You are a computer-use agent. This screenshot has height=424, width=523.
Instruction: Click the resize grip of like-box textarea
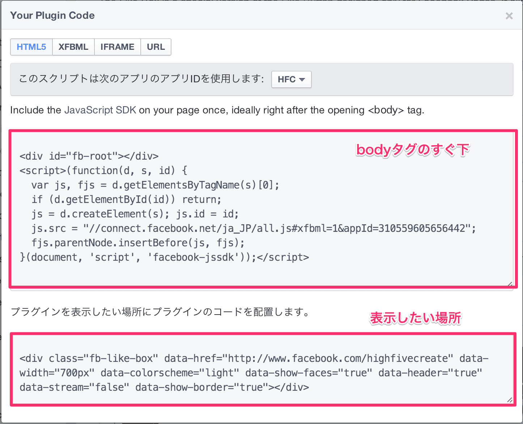coord(509,399)
